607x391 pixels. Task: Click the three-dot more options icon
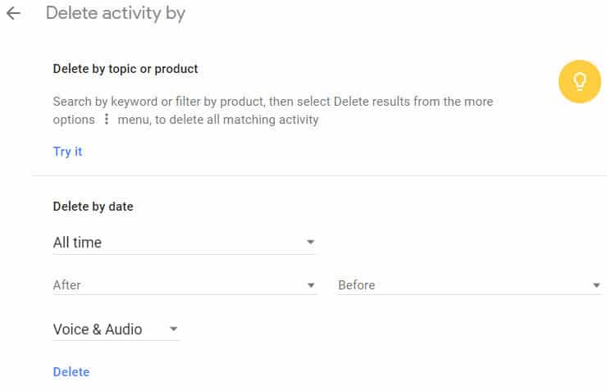point(106,120)
